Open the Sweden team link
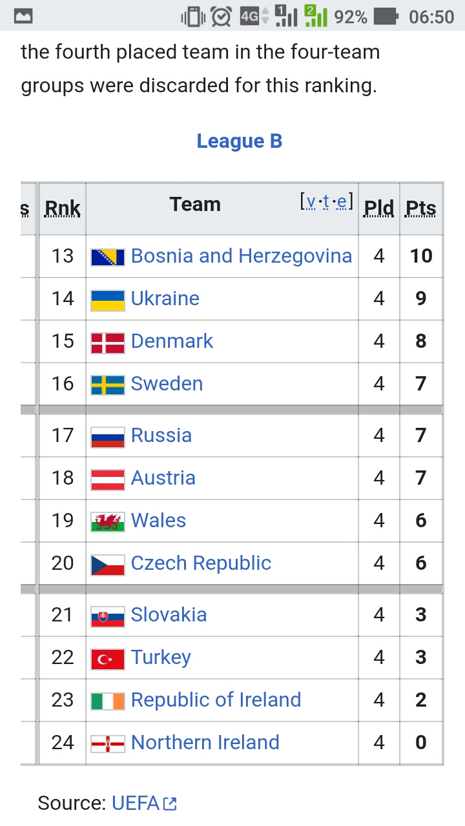The width and height of the screenshot is (465, 826). 167,383
